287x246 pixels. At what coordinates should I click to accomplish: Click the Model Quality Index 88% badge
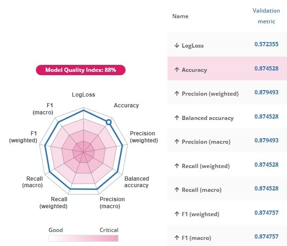(x=81, y=70)
